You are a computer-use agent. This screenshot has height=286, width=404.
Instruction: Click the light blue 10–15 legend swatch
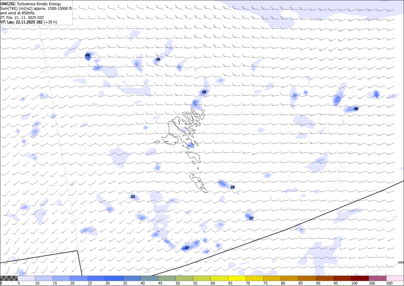[x=44, y=278]
